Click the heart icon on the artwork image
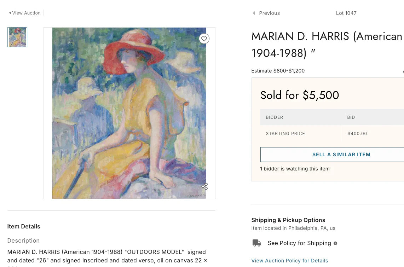Viewport: 404px width, 267px height. pyautogui.click(x=204, y=39)
